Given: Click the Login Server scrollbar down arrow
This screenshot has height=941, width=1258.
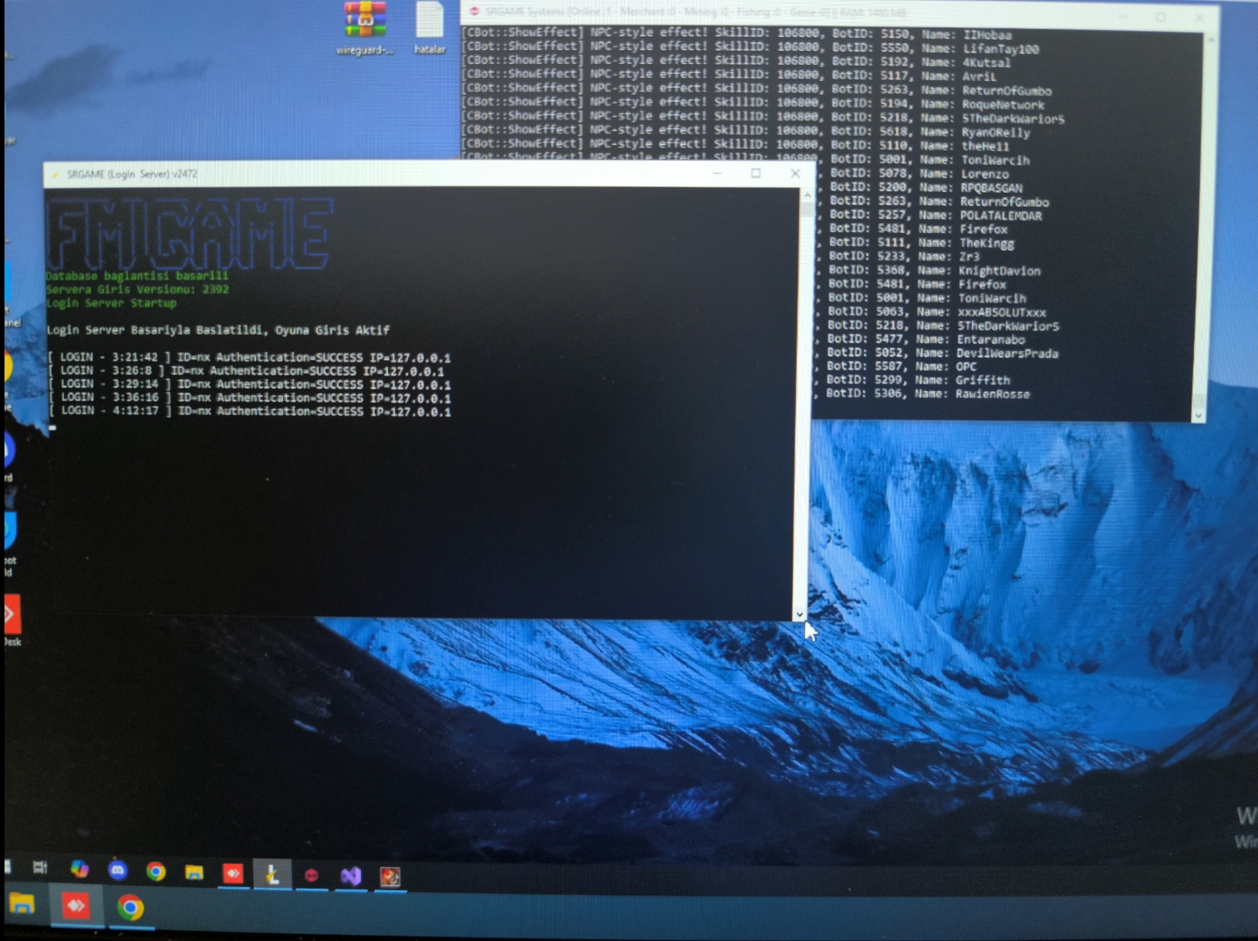Looking at the screenshot, I should (x=800, y=614).
